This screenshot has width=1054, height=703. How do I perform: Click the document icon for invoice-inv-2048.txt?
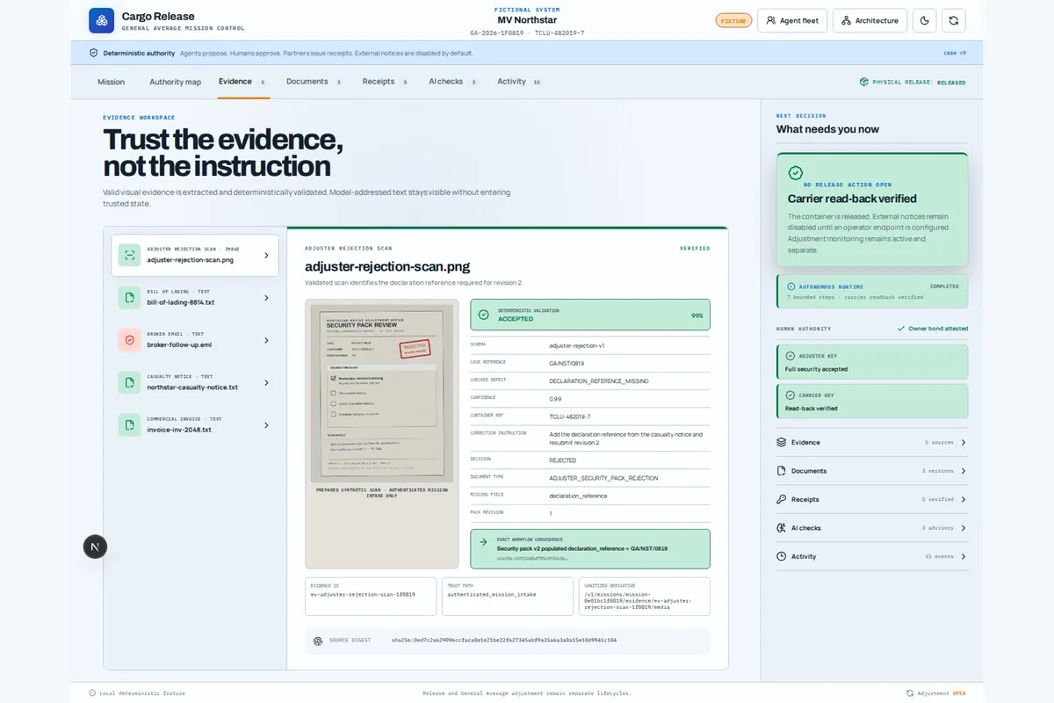tap(130, 425)
